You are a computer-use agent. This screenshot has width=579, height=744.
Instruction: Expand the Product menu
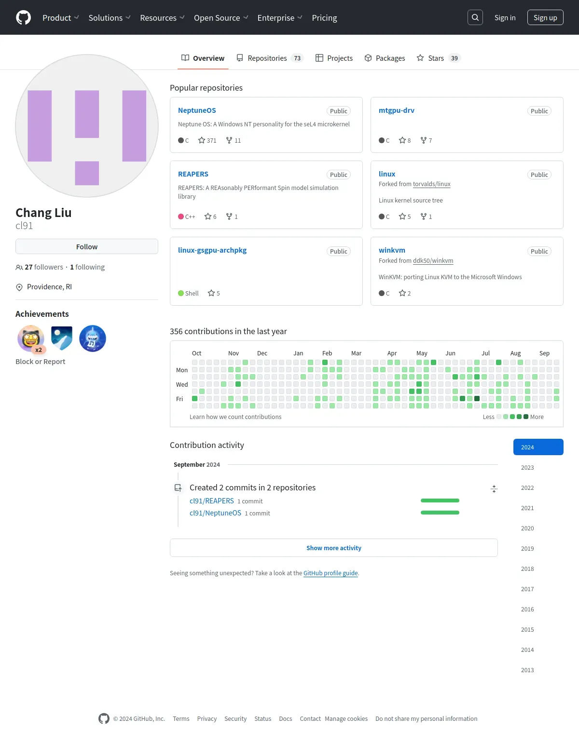point(61,18)
